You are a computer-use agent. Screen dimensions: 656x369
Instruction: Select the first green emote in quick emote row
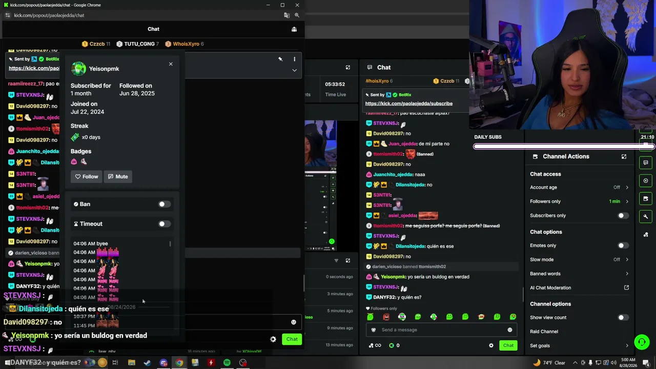tap(370, 317)
